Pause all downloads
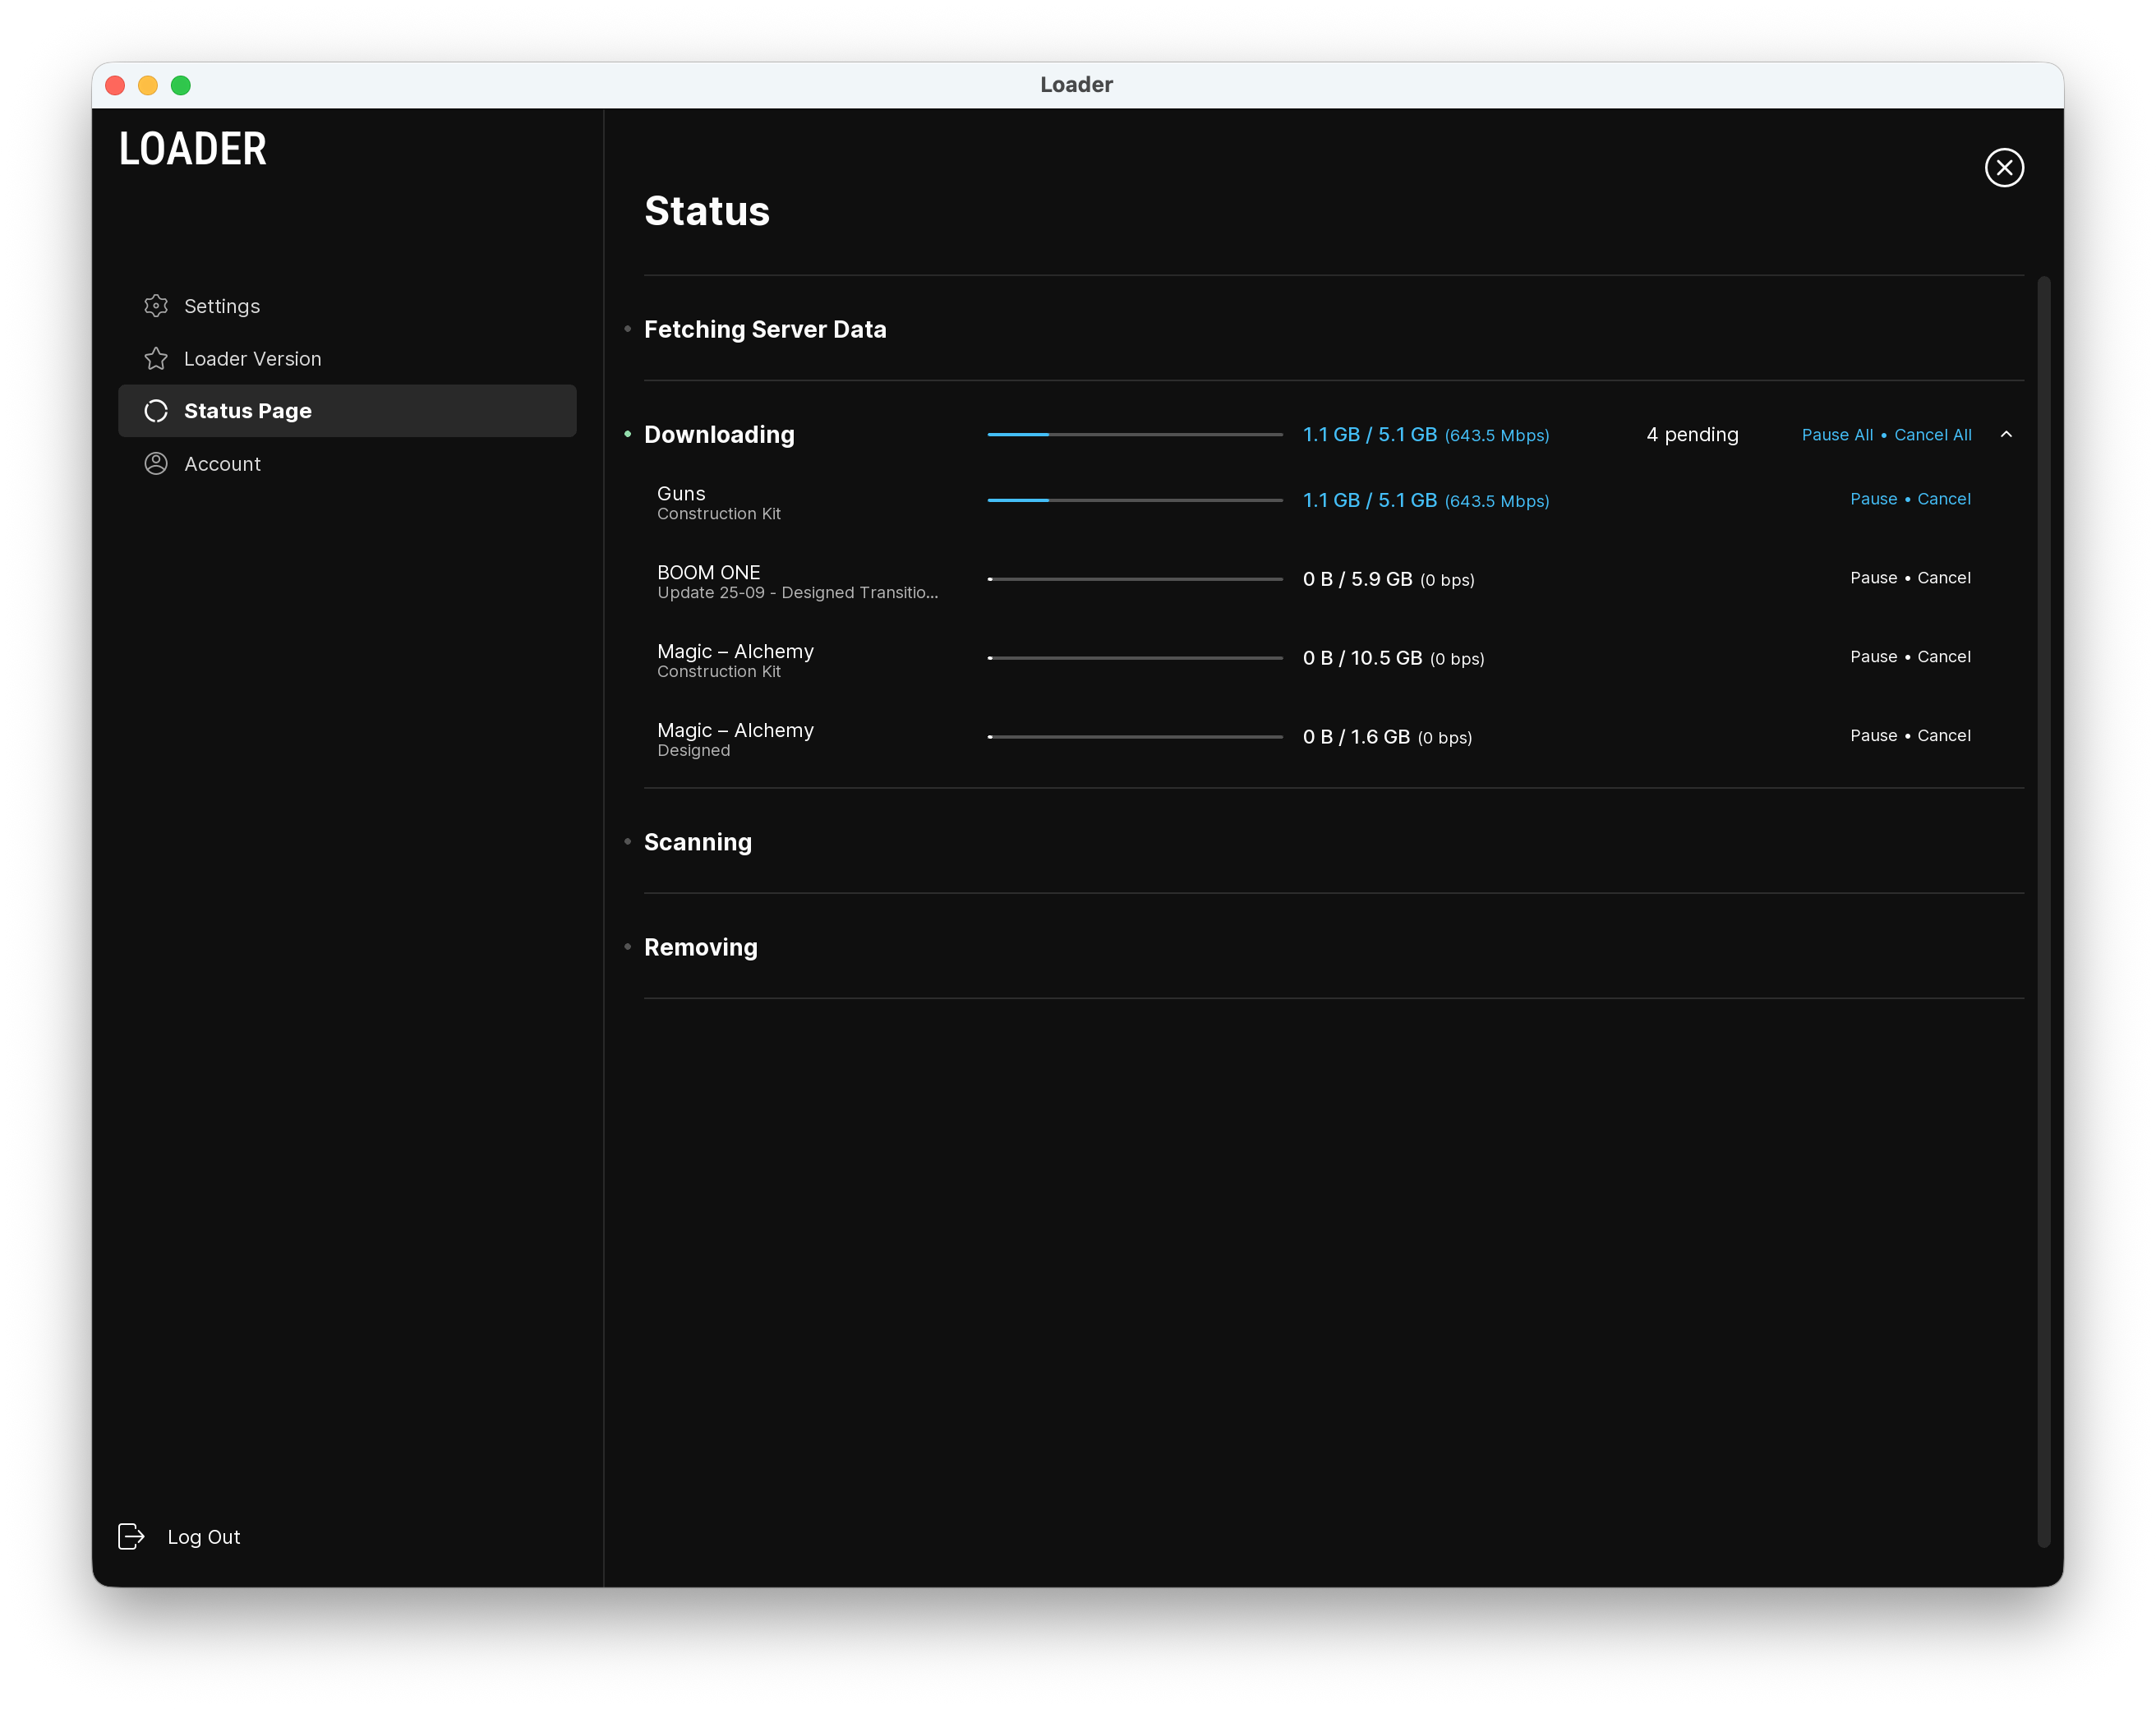 [1837, 435]
